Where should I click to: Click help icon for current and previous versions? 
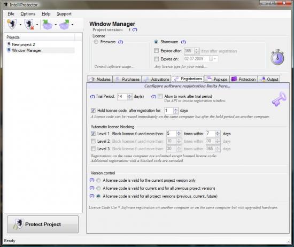click(92, 188)
